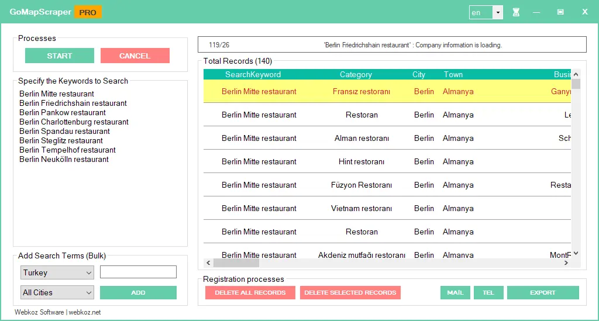599x321 pixels.
Task: Click the '119/26' progress counter
Action: tap(219, 45)
